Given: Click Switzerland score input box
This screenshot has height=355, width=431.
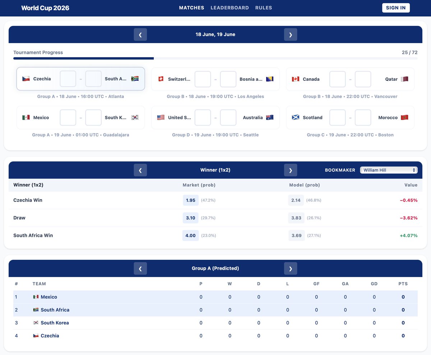Looking at the screenshot, I should (x=203, y=79).
